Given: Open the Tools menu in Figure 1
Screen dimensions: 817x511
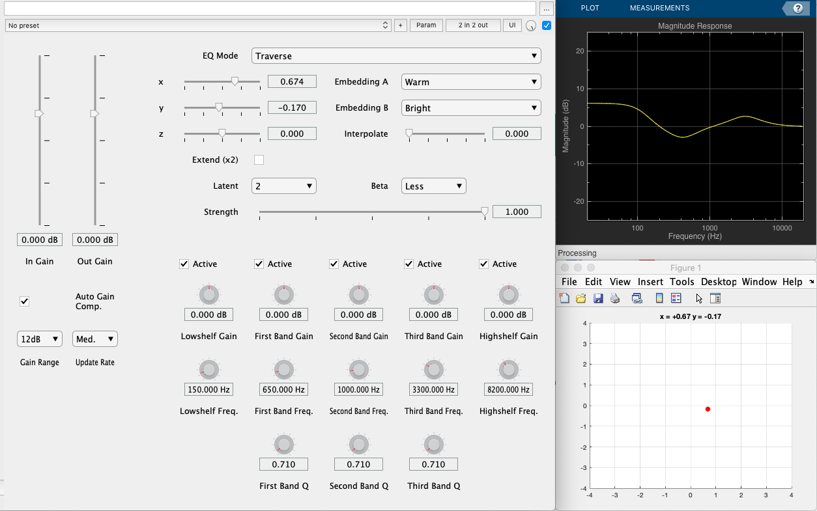Looking at the screenshot, I should click(682, 282).
